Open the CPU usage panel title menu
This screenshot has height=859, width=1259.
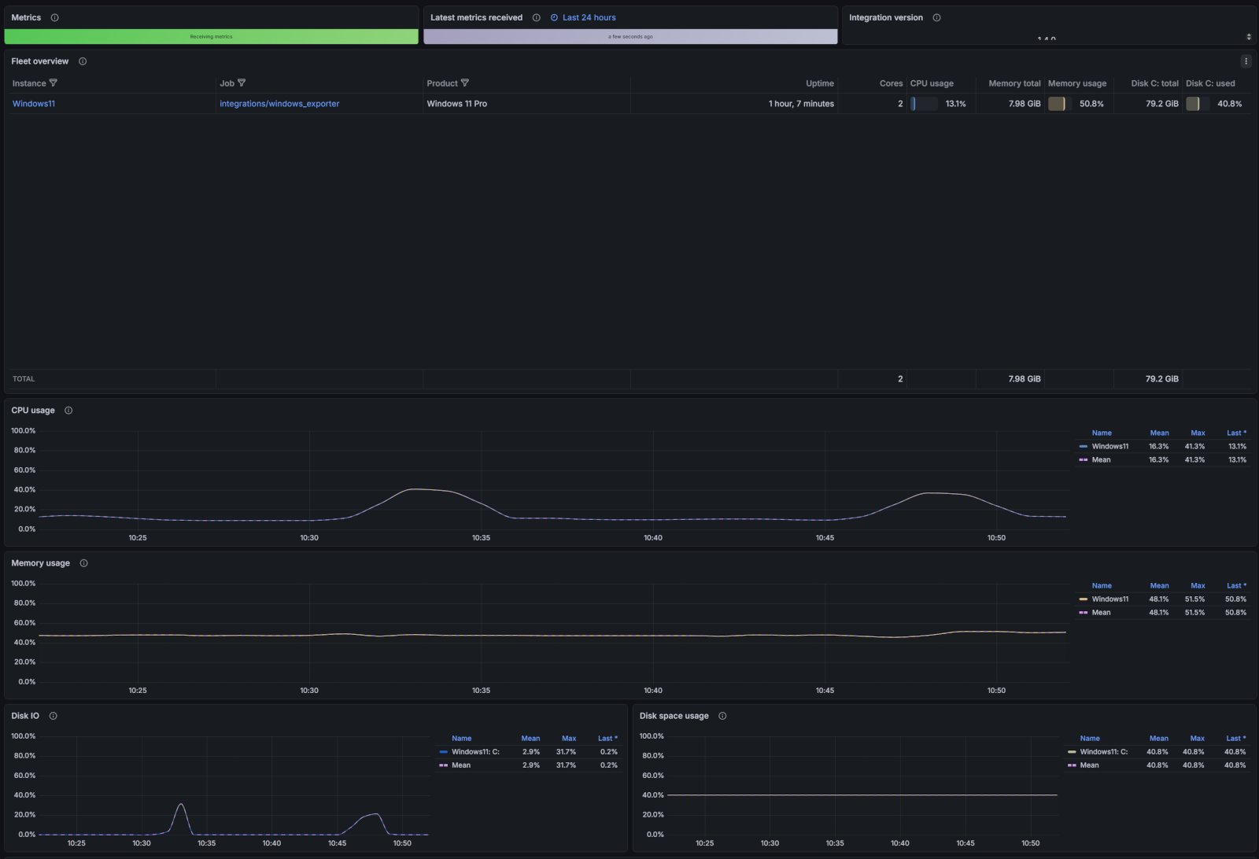[x=33, y=410]
